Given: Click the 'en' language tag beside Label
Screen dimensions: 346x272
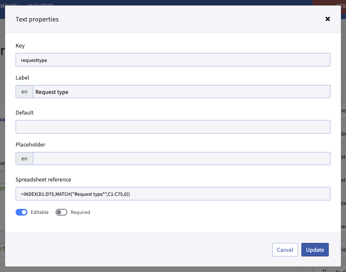Looking at the screenshot, I should pyautogui.click(x=24, y=92).
